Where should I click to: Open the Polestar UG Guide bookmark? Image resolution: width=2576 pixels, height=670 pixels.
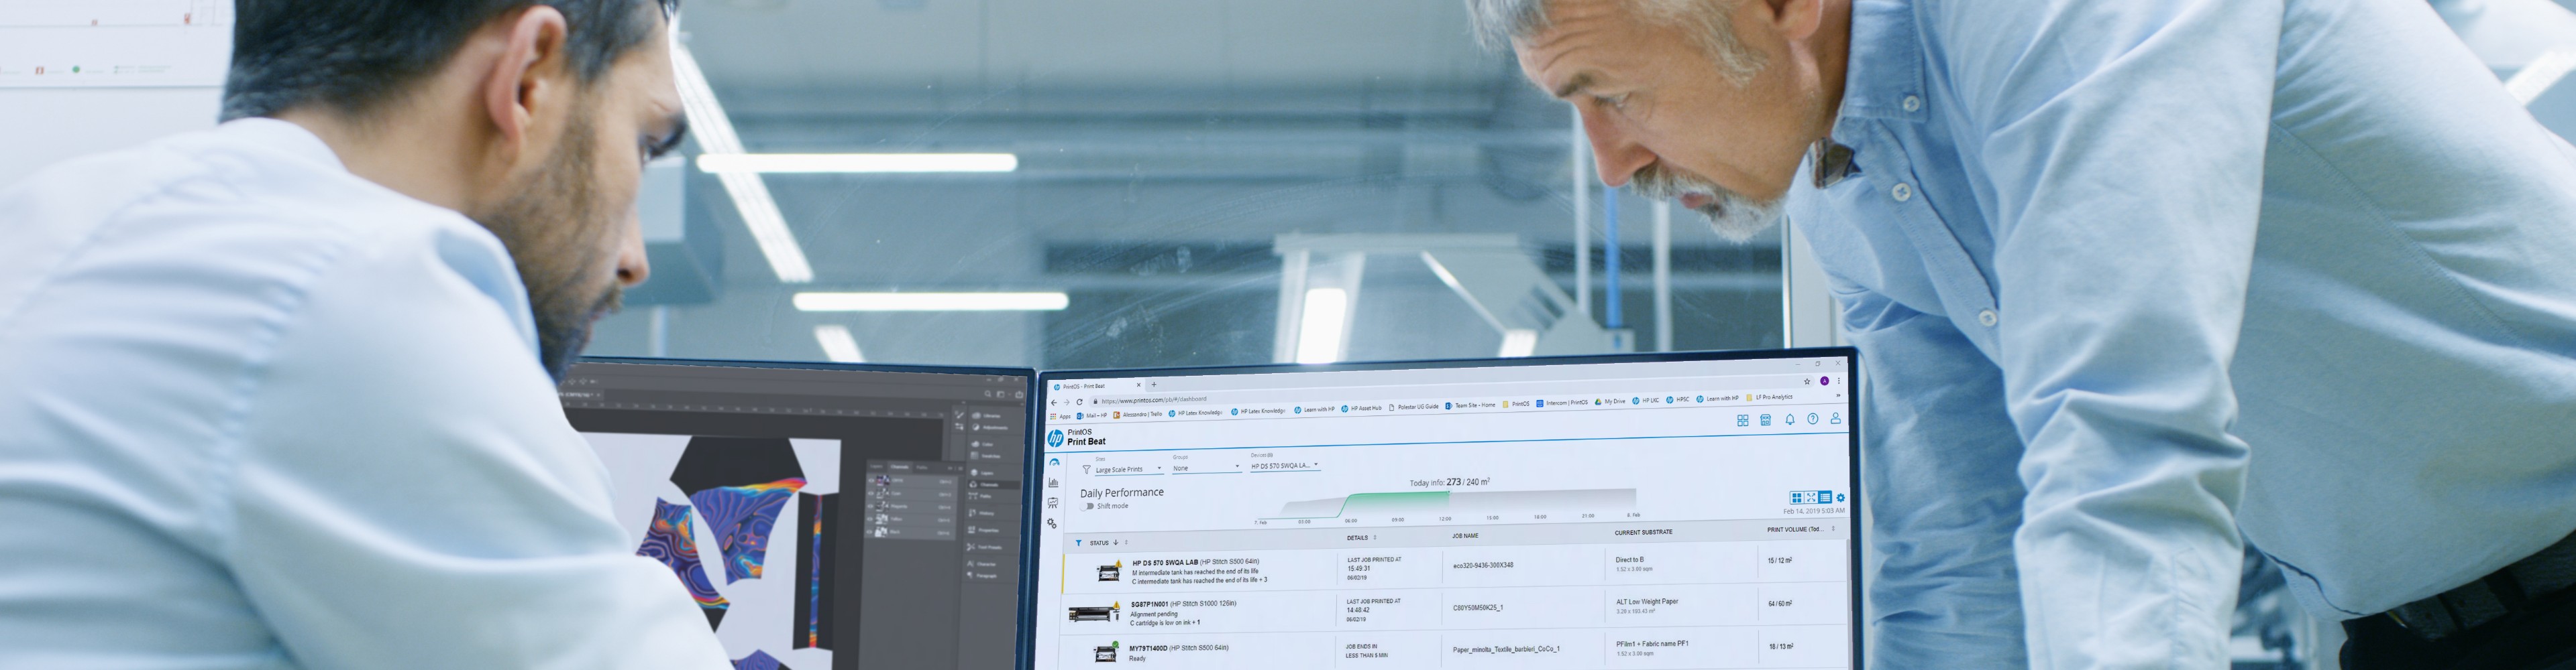point(1414,407)
